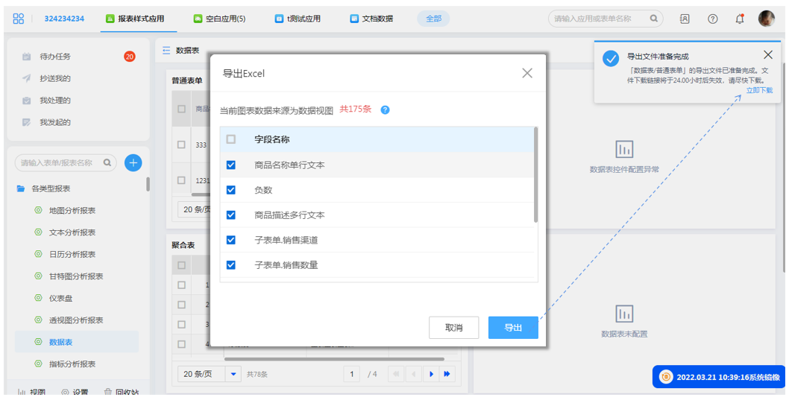Click the blue plus add button in sidebar
The image size is (789, 400).
(133, 162)
